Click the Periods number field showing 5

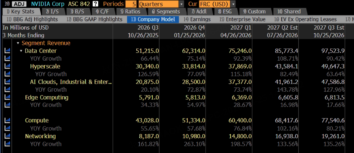coord(131,4)
